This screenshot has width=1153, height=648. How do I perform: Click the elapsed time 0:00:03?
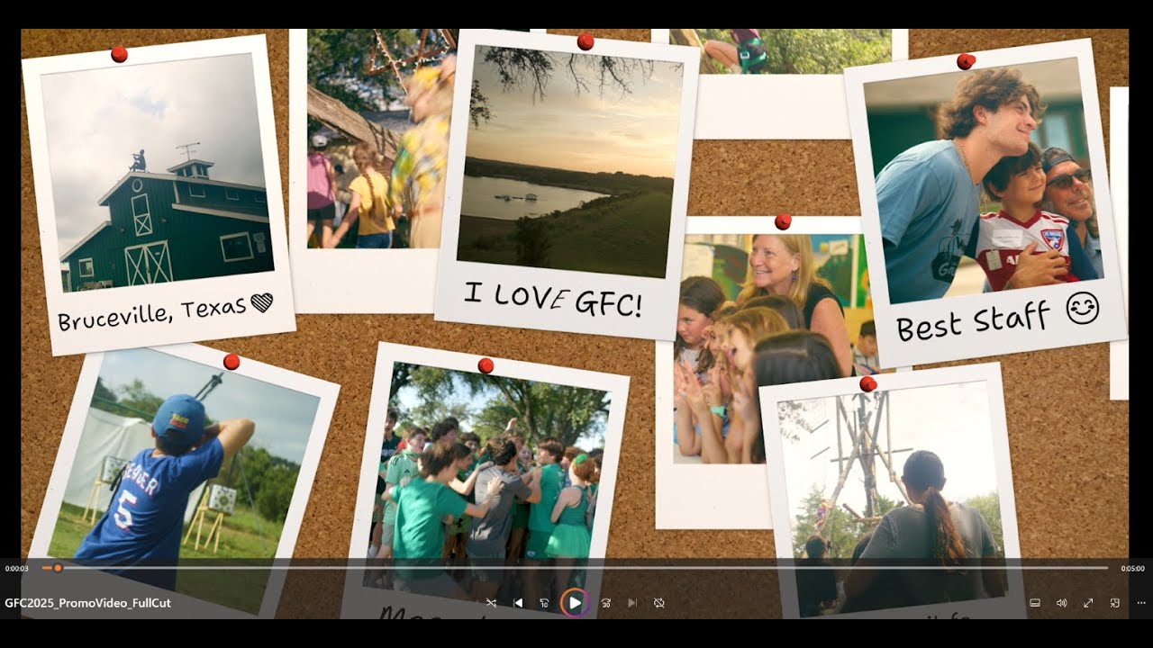pyautogui.click(x=17, y=569)
